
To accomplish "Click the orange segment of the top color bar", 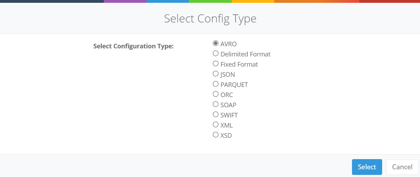I will [x=316, y=1].
